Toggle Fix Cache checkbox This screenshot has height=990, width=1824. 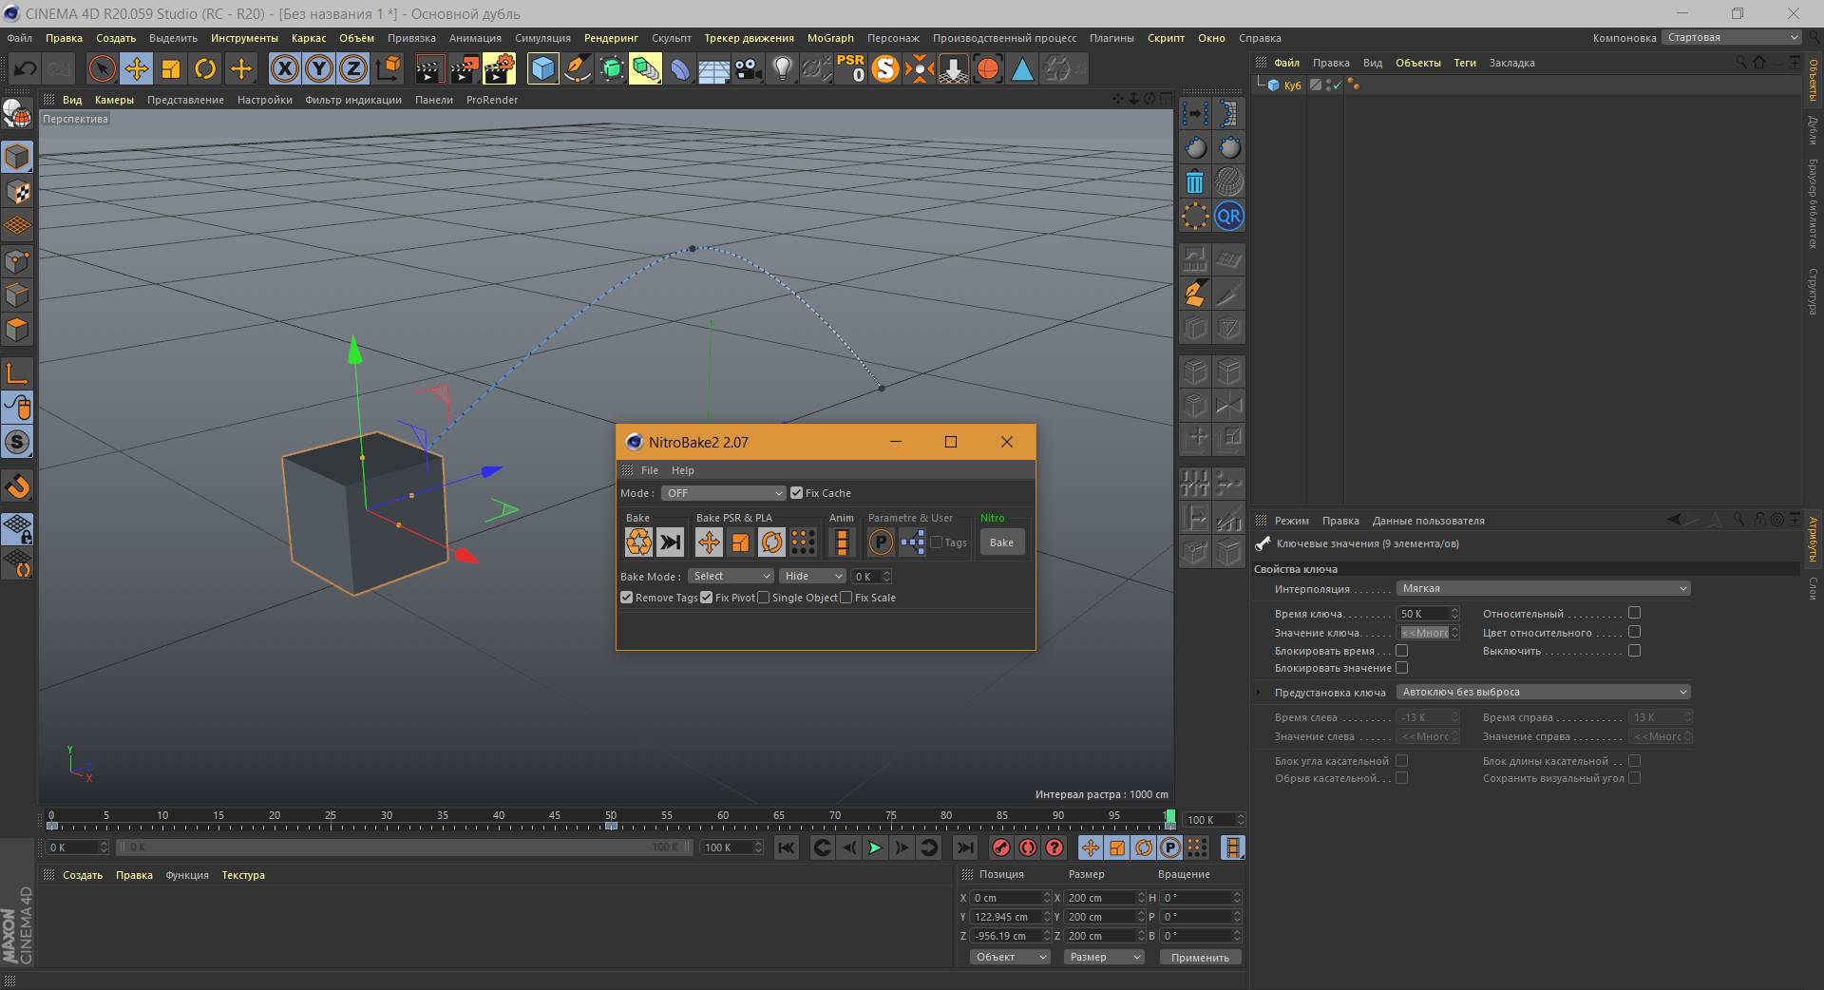tap(796, 493)
